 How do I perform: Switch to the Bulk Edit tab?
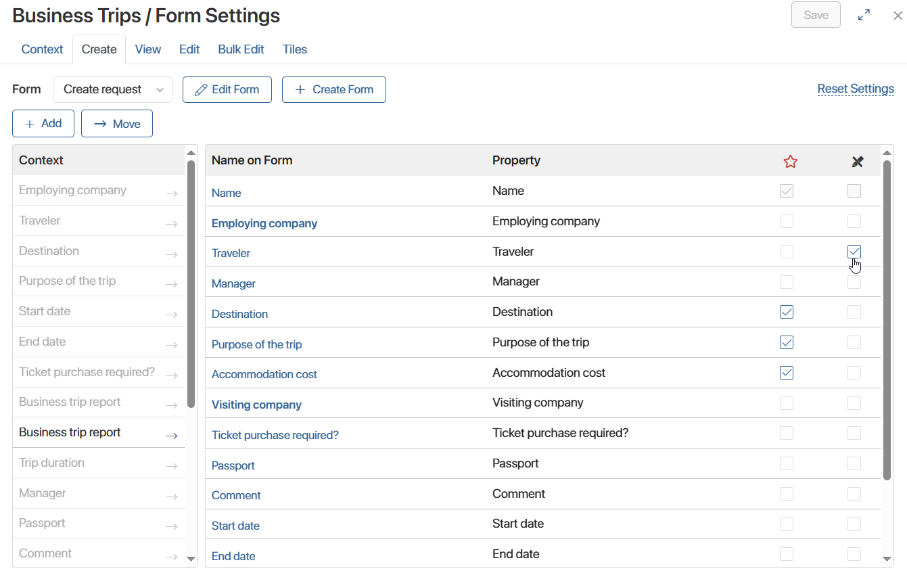(241, 49)
